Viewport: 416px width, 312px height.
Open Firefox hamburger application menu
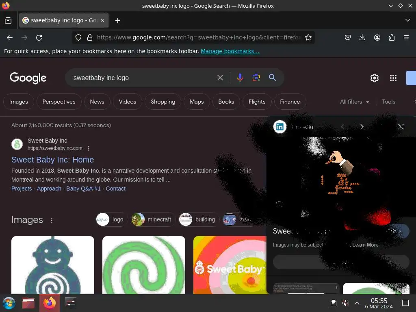pyautogui.click(x=406, y=37)
